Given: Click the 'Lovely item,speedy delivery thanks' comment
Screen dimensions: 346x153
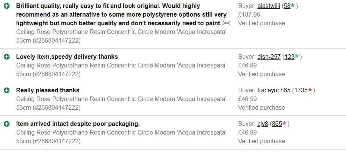Looking at the screenshot, I should tap(67, 57).
